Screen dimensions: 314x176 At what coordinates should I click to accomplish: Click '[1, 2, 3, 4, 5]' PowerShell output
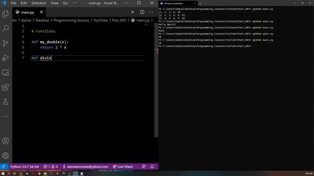pyautogui.click(x=169, y=12)
